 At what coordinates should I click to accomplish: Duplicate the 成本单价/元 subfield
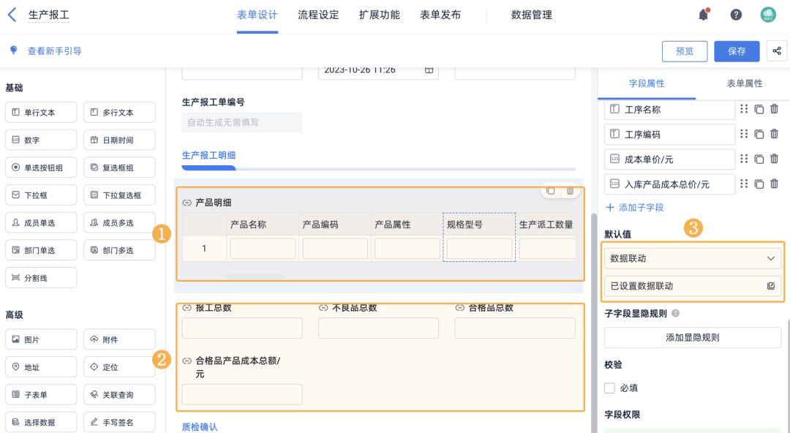click(x=759, y=159)
